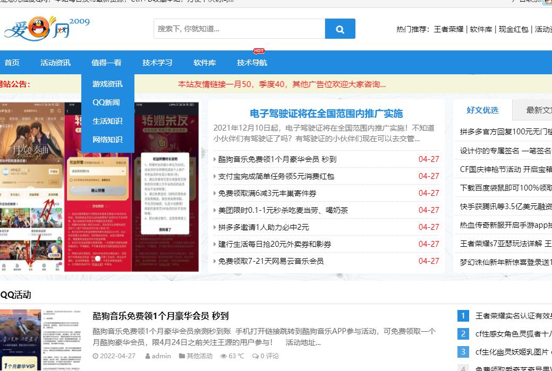Click the number 2 ranking badge
The width and height of the screenshot is (552, 371).
point(463,334)
